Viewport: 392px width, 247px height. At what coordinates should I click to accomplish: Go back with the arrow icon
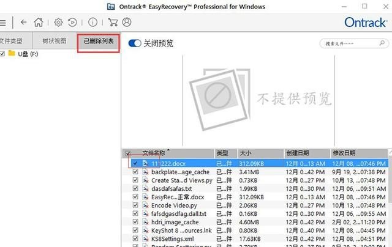pyautogui.click(x=23, y=22)
